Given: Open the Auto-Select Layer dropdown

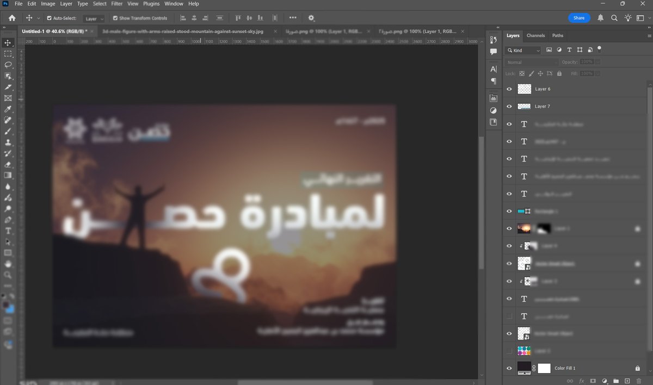Looking at the screenshot, I should click(x=93, y=18).
